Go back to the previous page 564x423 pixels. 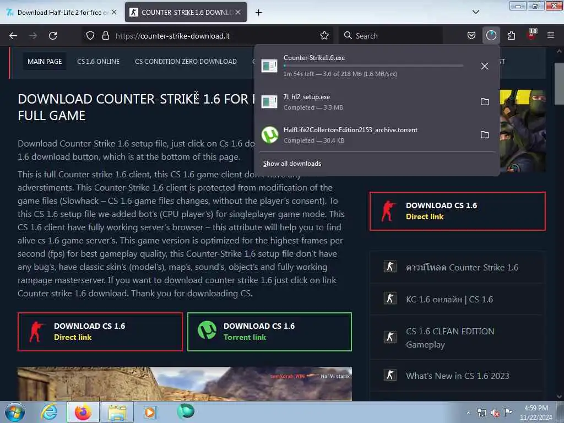(13, 36)
